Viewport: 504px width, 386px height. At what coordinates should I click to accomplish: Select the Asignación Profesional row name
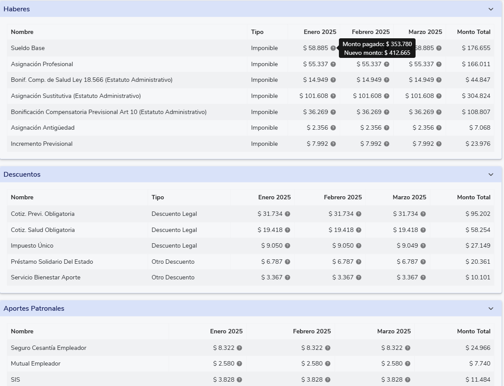coord(42,64)
